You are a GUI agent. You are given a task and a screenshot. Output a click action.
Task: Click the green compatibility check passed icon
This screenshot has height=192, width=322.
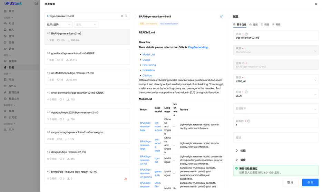[236, 169]
